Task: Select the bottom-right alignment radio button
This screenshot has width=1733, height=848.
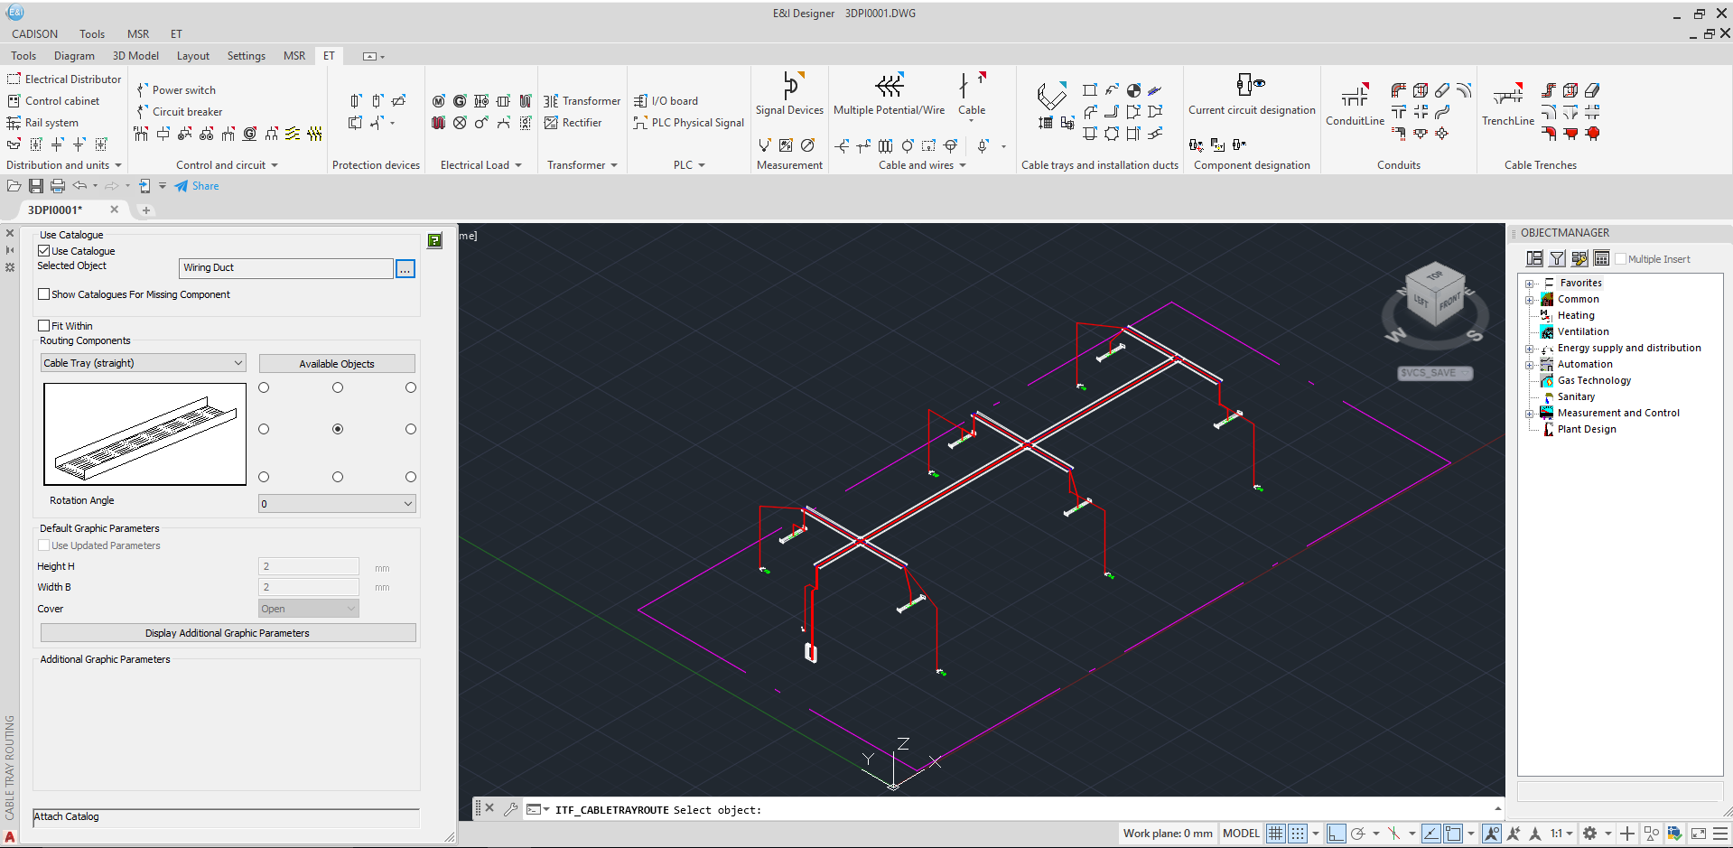Action: (411, 477)
